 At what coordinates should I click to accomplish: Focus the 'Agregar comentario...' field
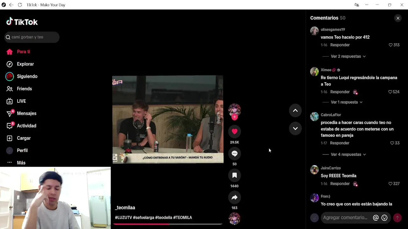(x=346, y=218)
